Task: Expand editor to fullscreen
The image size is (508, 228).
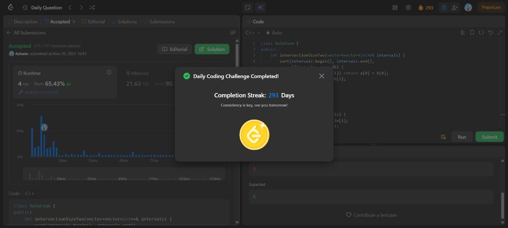Action: [500, 33]
